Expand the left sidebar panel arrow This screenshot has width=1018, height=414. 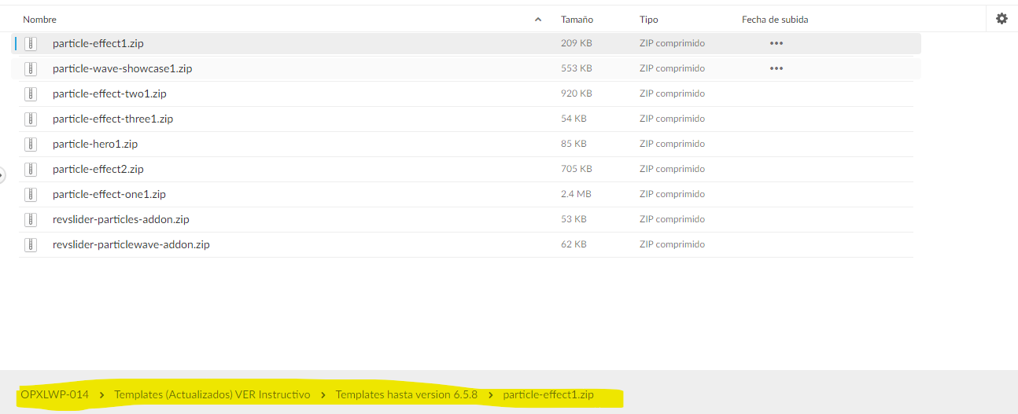[2, 175]
